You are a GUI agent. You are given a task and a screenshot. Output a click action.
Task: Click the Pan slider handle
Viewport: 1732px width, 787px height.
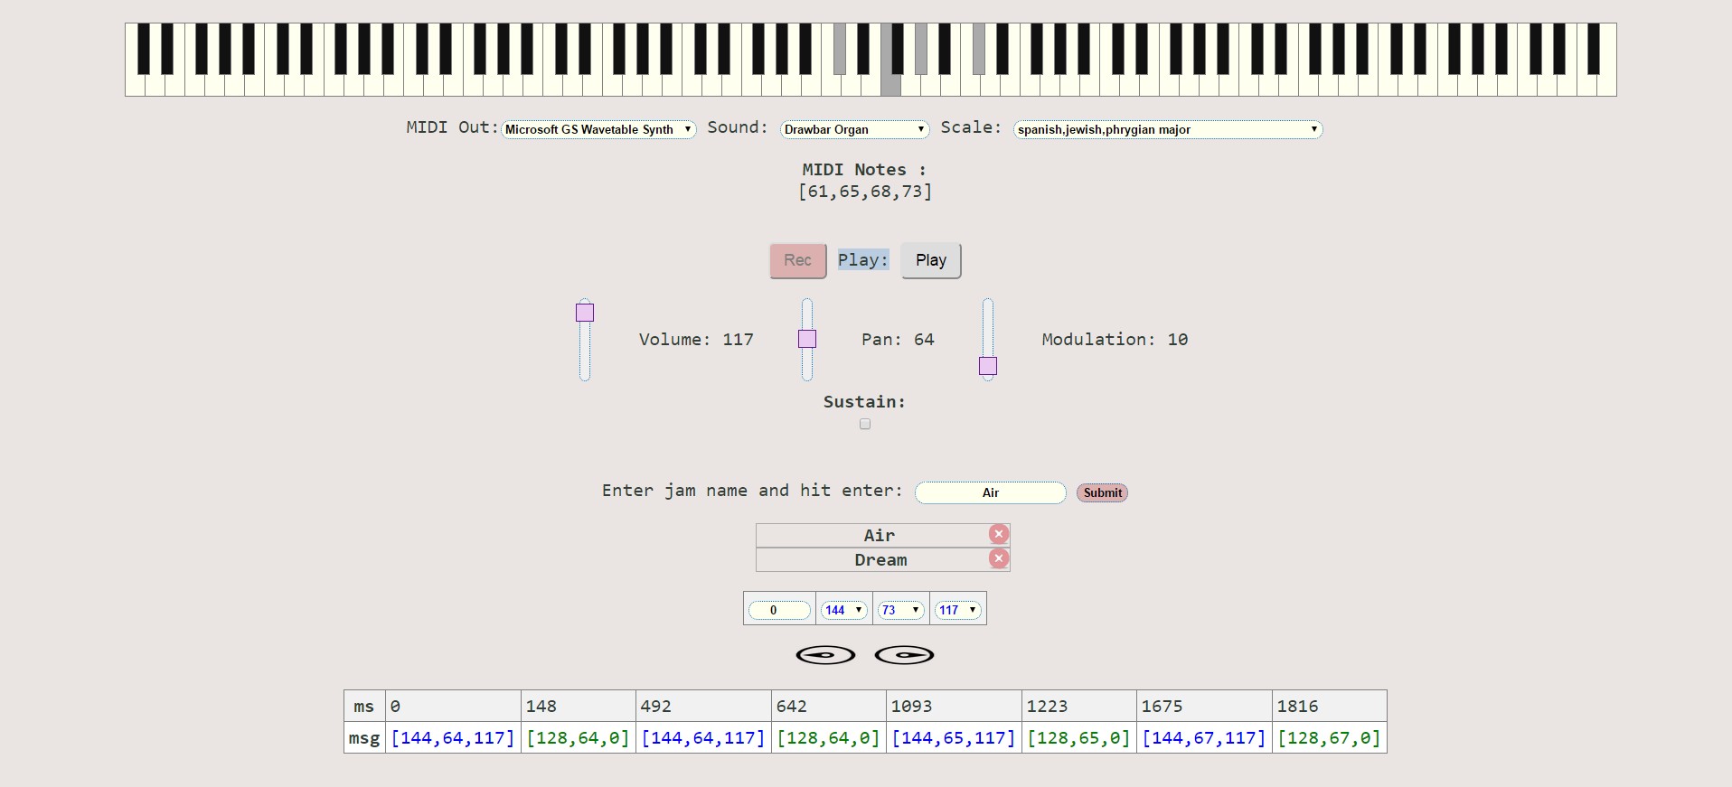click(x=807, y=339)
